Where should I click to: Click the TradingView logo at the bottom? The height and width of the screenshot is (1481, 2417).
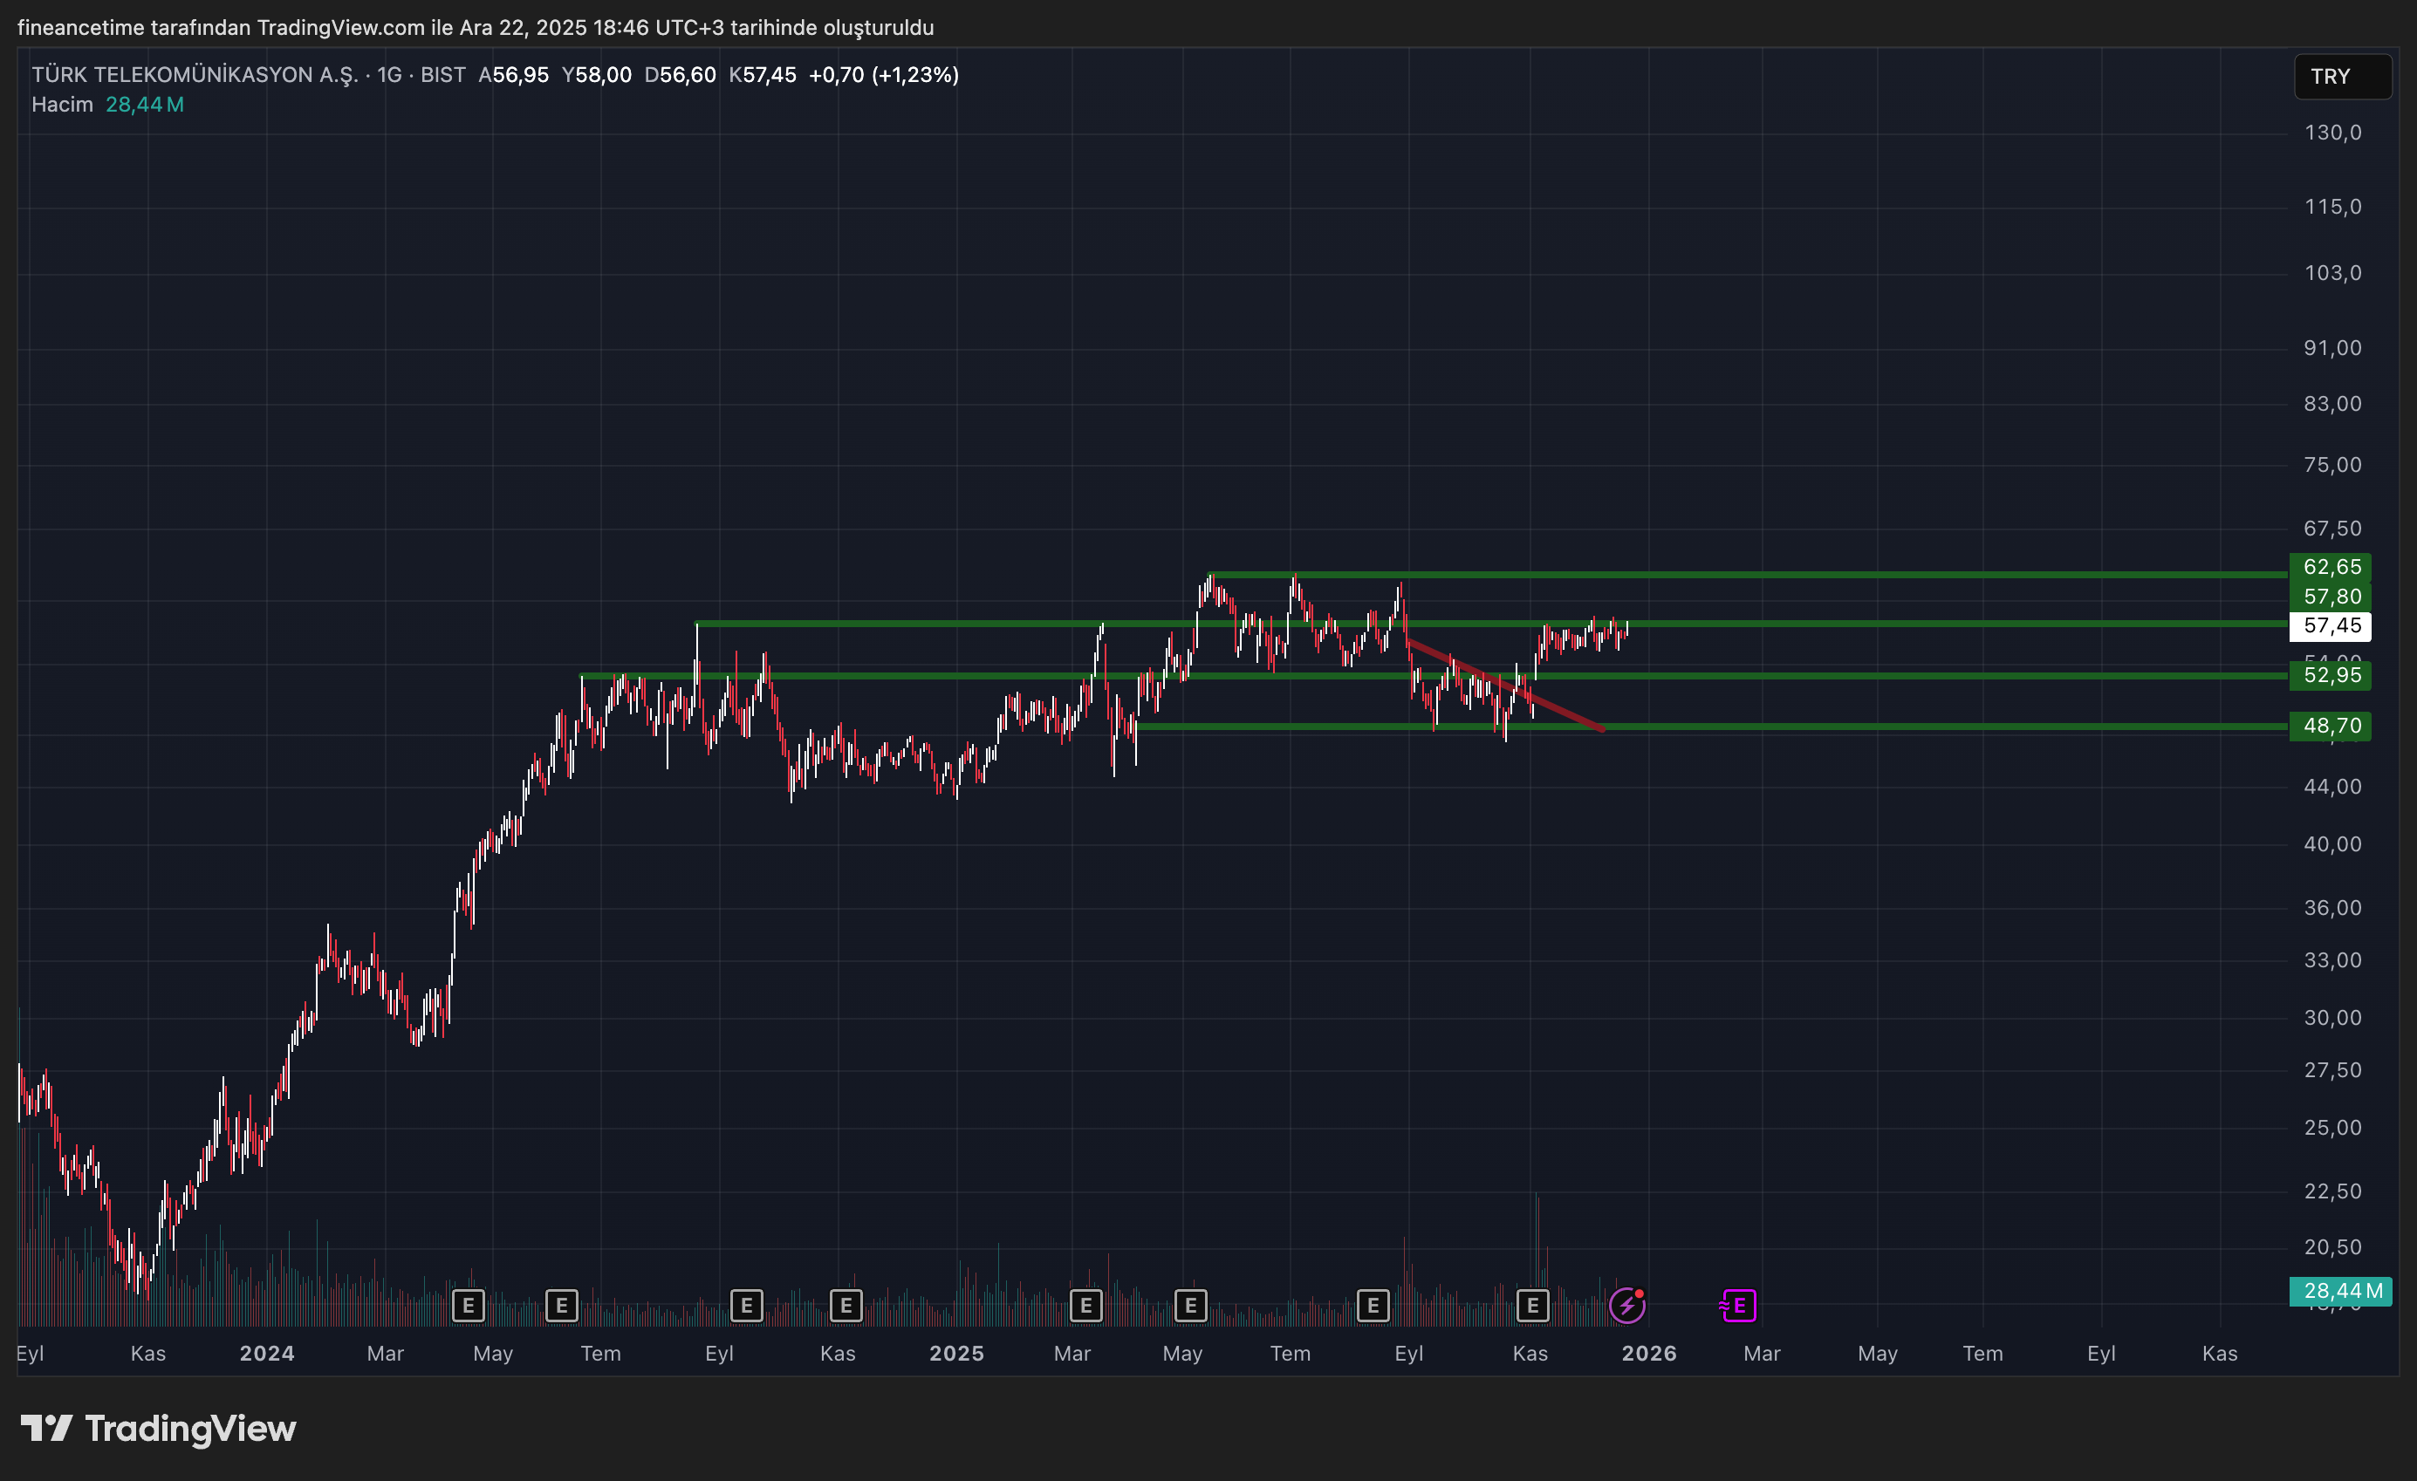coord(158,1428)
